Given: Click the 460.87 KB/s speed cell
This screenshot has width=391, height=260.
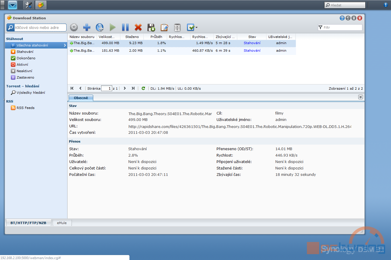Looking at the screenshot, I should coord(202,51).
